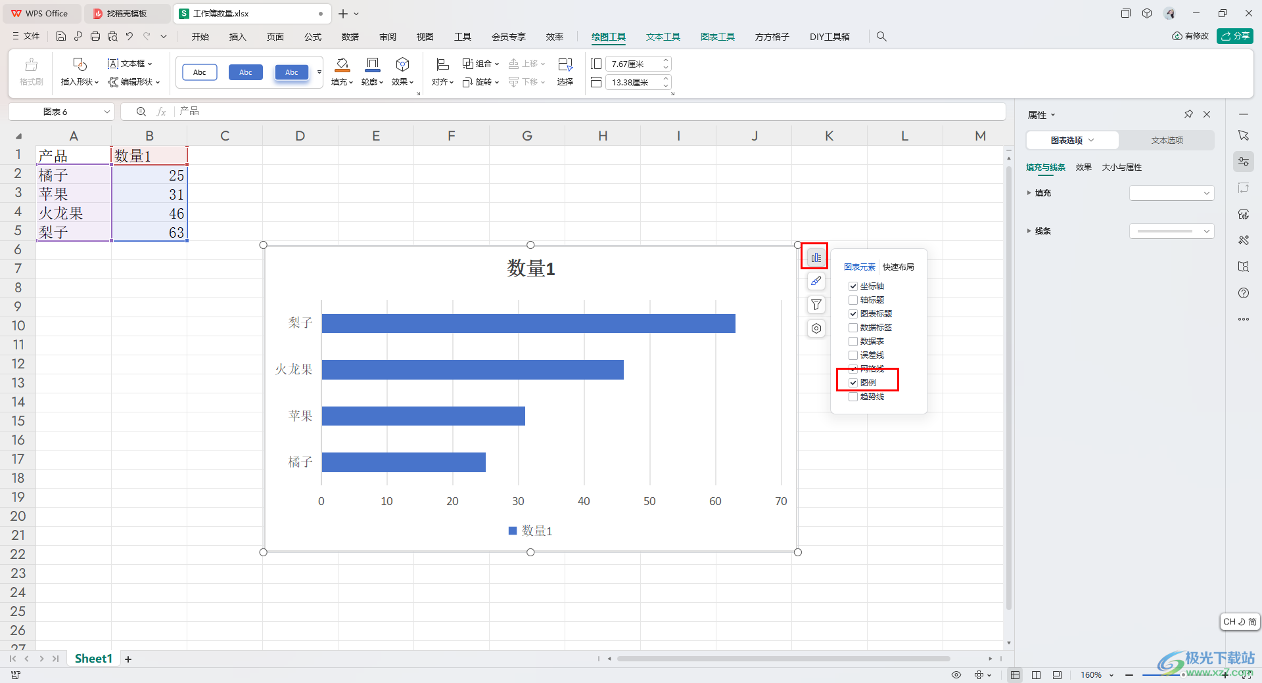1262x683 pixels.
Task: Click the 选择 selection pane icon
Action: pos(565,64)
